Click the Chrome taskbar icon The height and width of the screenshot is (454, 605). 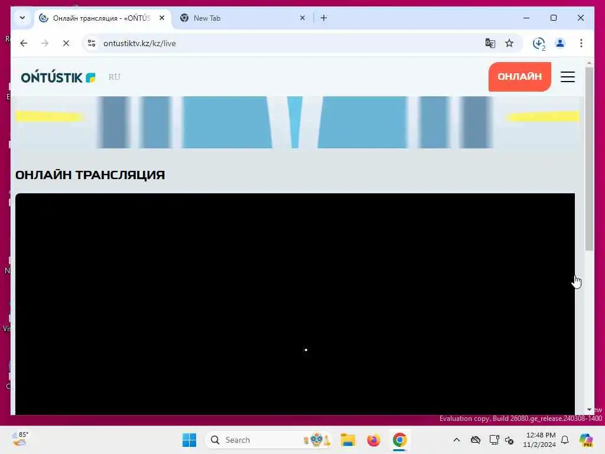point(399,440)
